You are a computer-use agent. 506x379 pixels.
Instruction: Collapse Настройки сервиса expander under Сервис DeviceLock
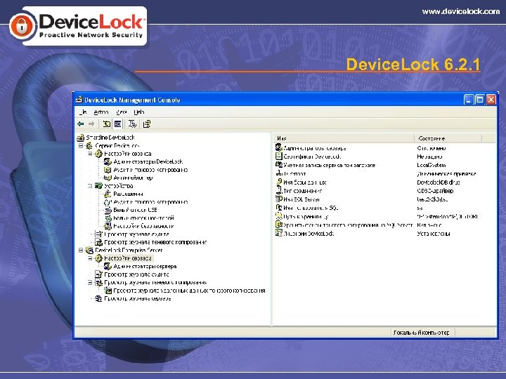click(x=90, y=154)
